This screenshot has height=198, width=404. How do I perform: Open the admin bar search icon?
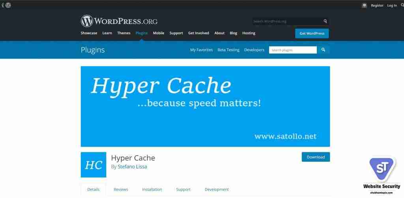coord(402,5)
